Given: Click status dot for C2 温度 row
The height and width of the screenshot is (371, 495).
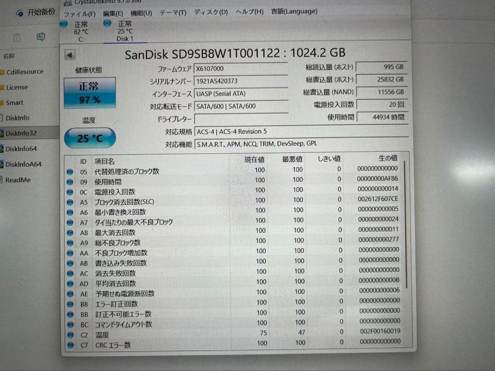Looking at the screenshot, I should [71, 335].
